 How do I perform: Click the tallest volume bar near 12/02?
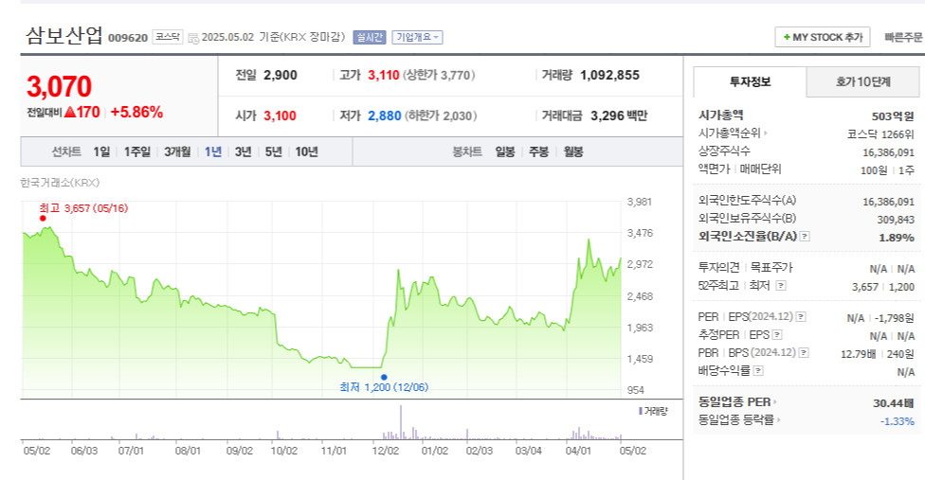click(x=401, y=422)
